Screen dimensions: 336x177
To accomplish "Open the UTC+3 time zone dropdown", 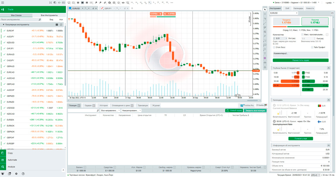I will tap(315, 175).
